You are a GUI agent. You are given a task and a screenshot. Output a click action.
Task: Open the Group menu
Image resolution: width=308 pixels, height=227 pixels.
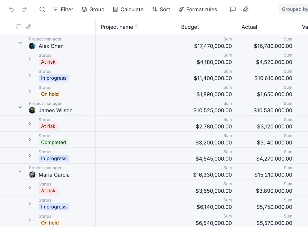pyautogui.click(x=93, y=9)
